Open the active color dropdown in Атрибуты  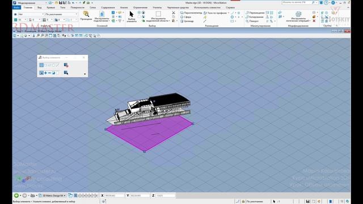tap(20, 20)
